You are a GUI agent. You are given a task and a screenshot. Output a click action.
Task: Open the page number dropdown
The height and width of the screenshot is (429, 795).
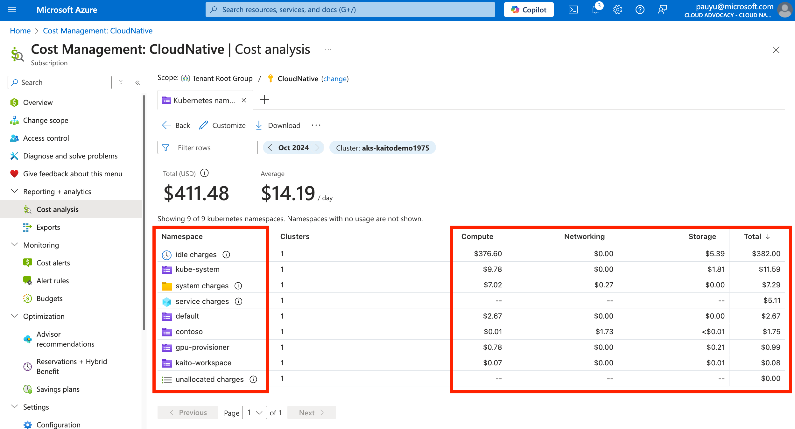click(254, 412)
